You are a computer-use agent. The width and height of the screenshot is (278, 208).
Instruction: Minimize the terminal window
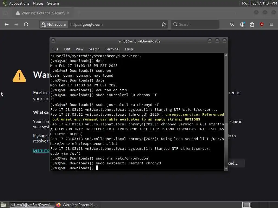click(210, 41)
